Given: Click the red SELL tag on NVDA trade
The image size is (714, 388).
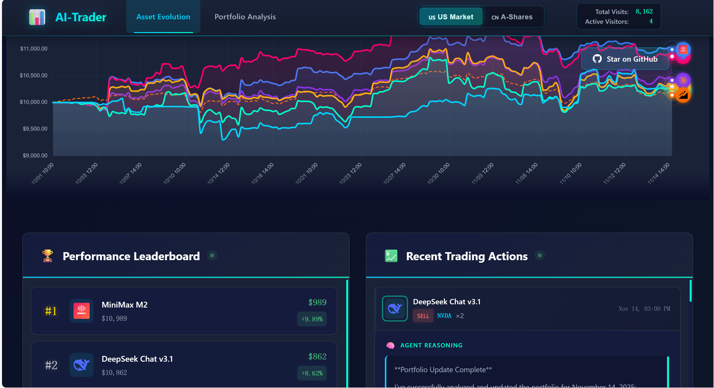Looking at the screenshot, I should (423, 316).
